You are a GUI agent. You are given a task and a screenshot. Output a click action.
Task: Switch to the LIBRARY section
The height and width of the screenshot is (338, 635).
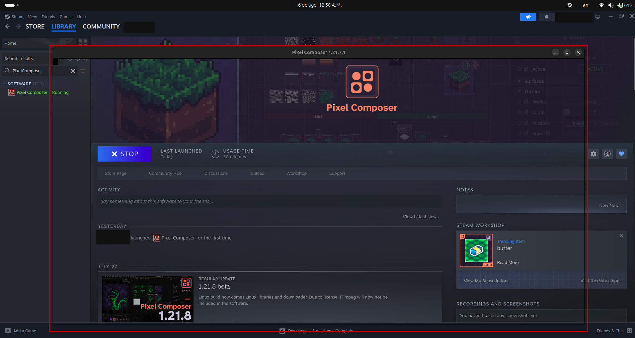[x=63, y=27]
